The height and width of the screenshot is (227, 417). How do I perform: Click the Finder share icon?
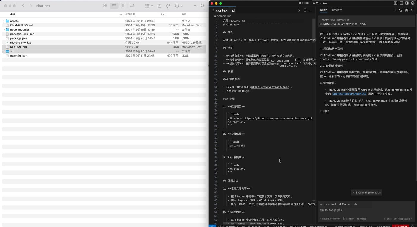[159, 6]
